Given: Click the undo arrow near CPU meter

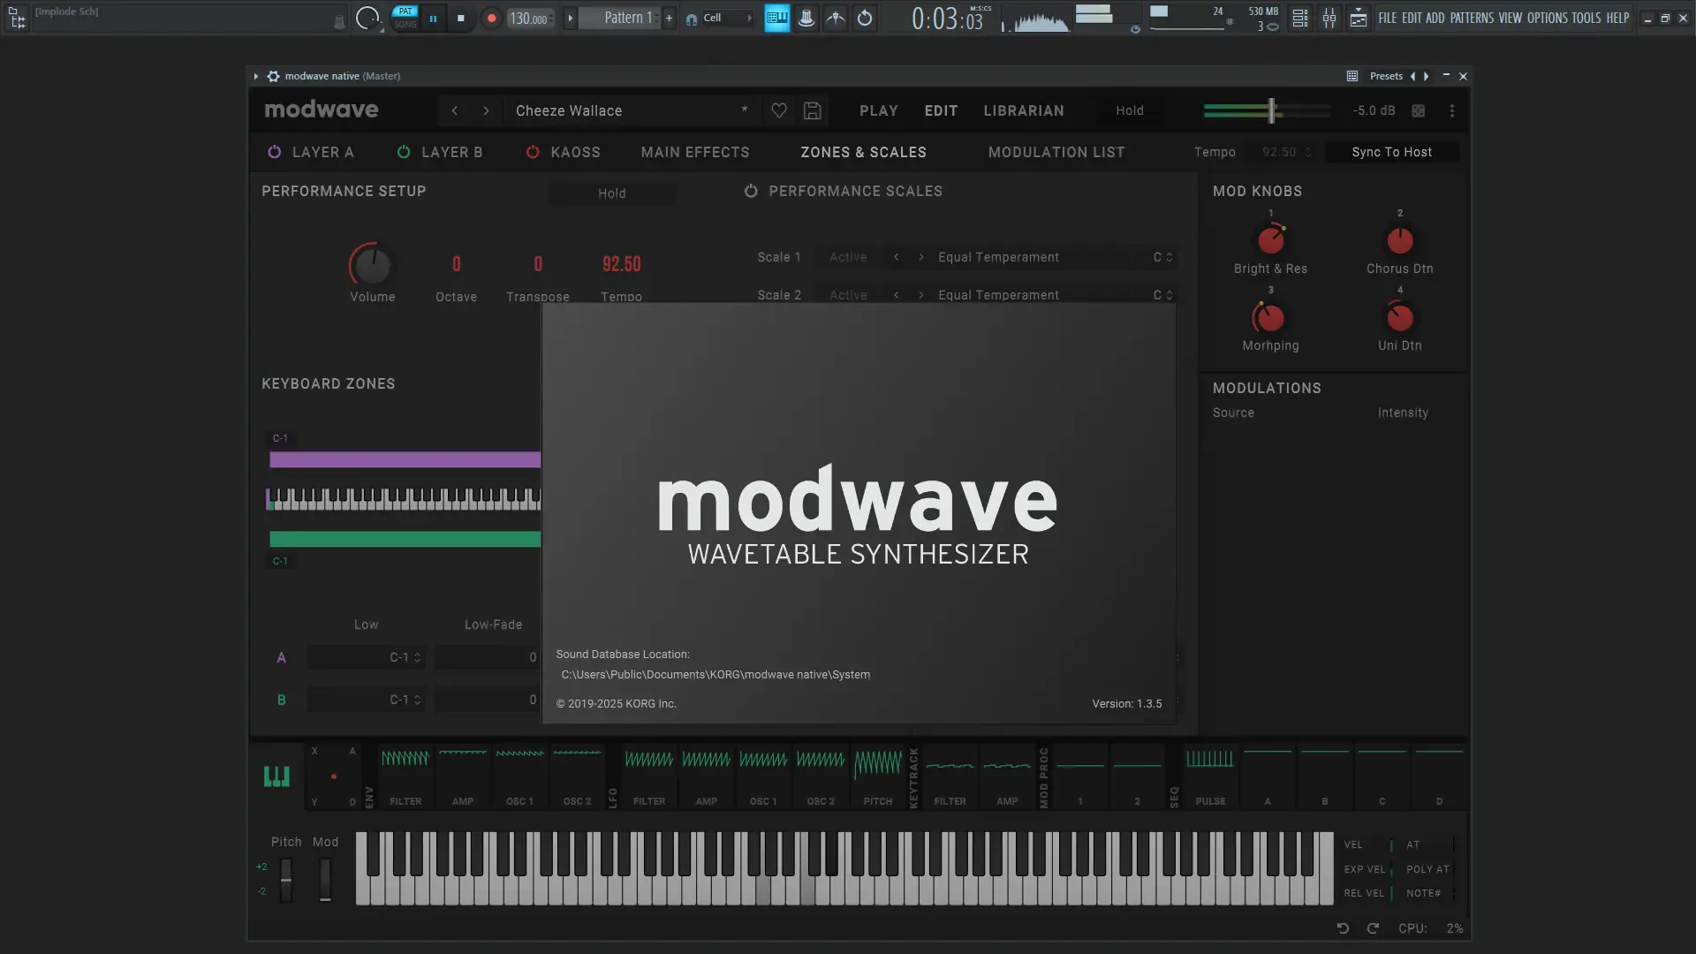Looking at the screenshot, I should [1343, 928].
